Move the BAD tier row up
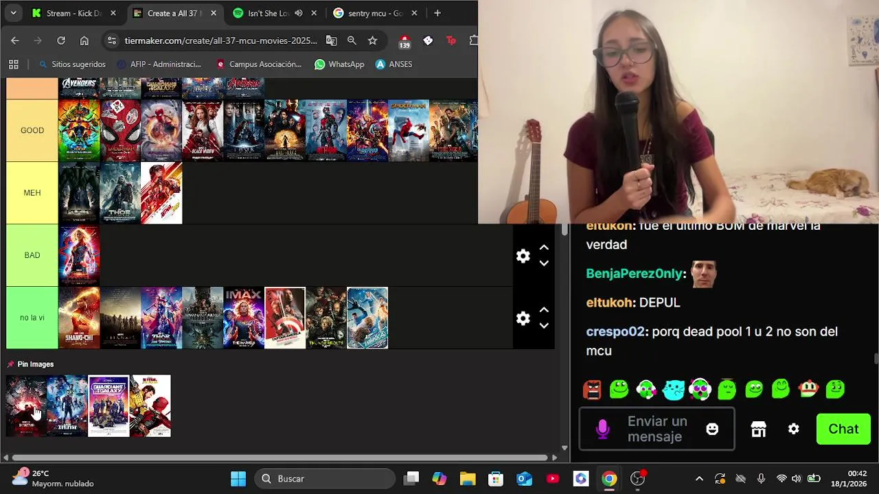The width and height of the screenshot is (879, 494). point(544,248)
